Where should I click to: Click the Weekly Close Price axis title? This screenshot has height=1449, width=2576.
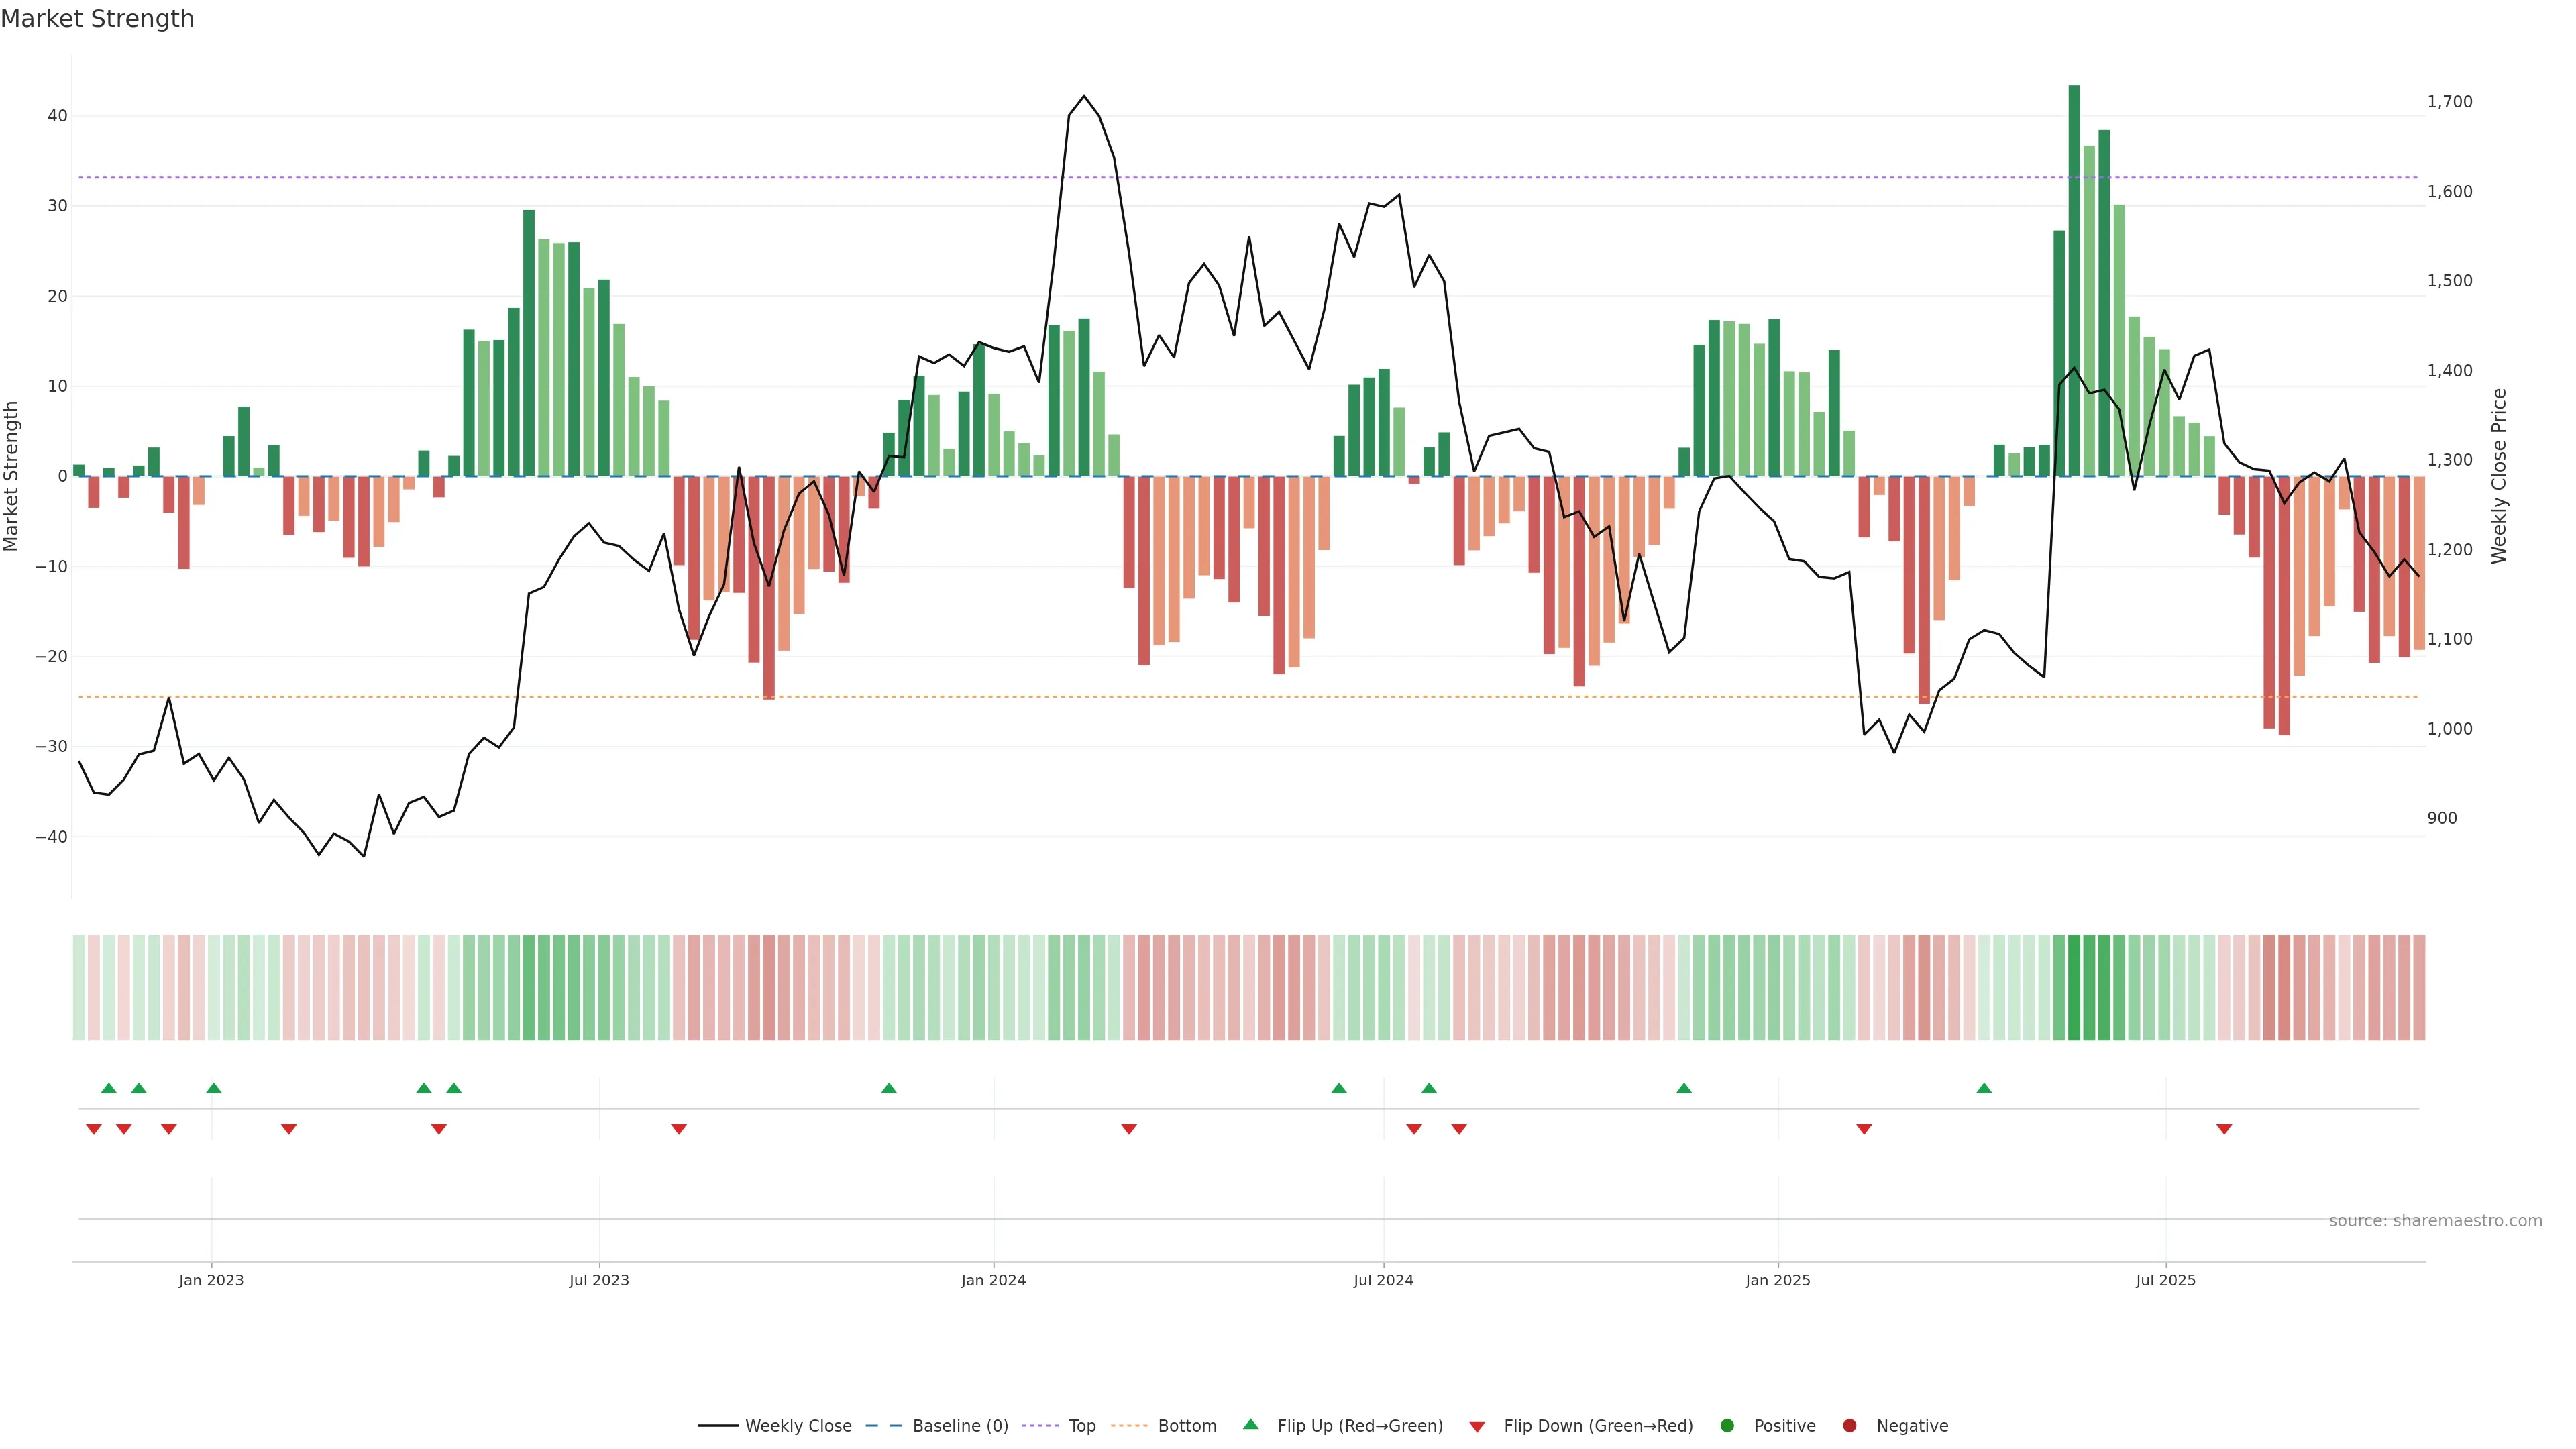tap(2499, 476)
